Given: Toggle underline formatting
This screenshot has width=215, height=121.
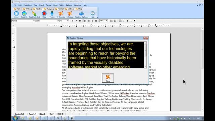Looking at the screenshot, I should coord(80,21).
